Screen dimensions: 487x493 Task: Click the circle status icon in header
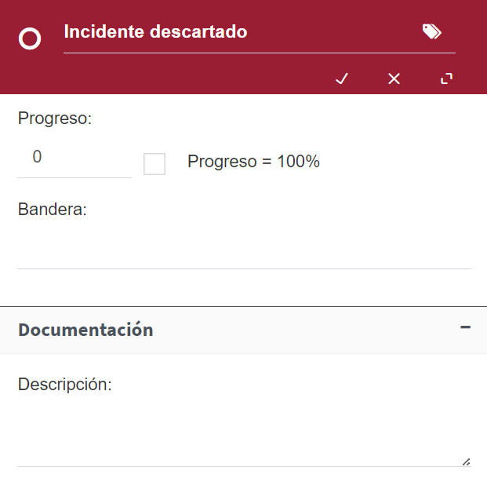(x=30, y=38)
